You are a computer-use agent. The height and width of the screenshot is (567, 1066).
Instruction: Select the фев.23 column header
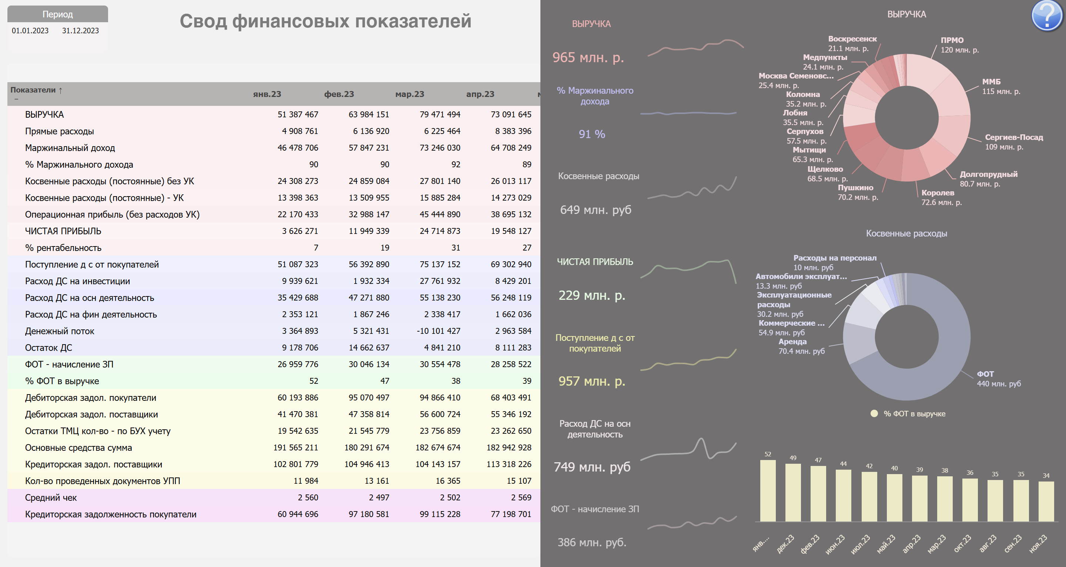[339, 94]
